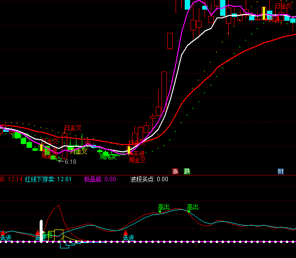The image size is (296, 258).
Task: Click the first green 高出 dot marker
Action: pos(160,211)
